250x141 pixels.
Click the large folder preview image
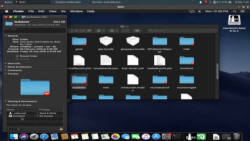coord(35,87)
